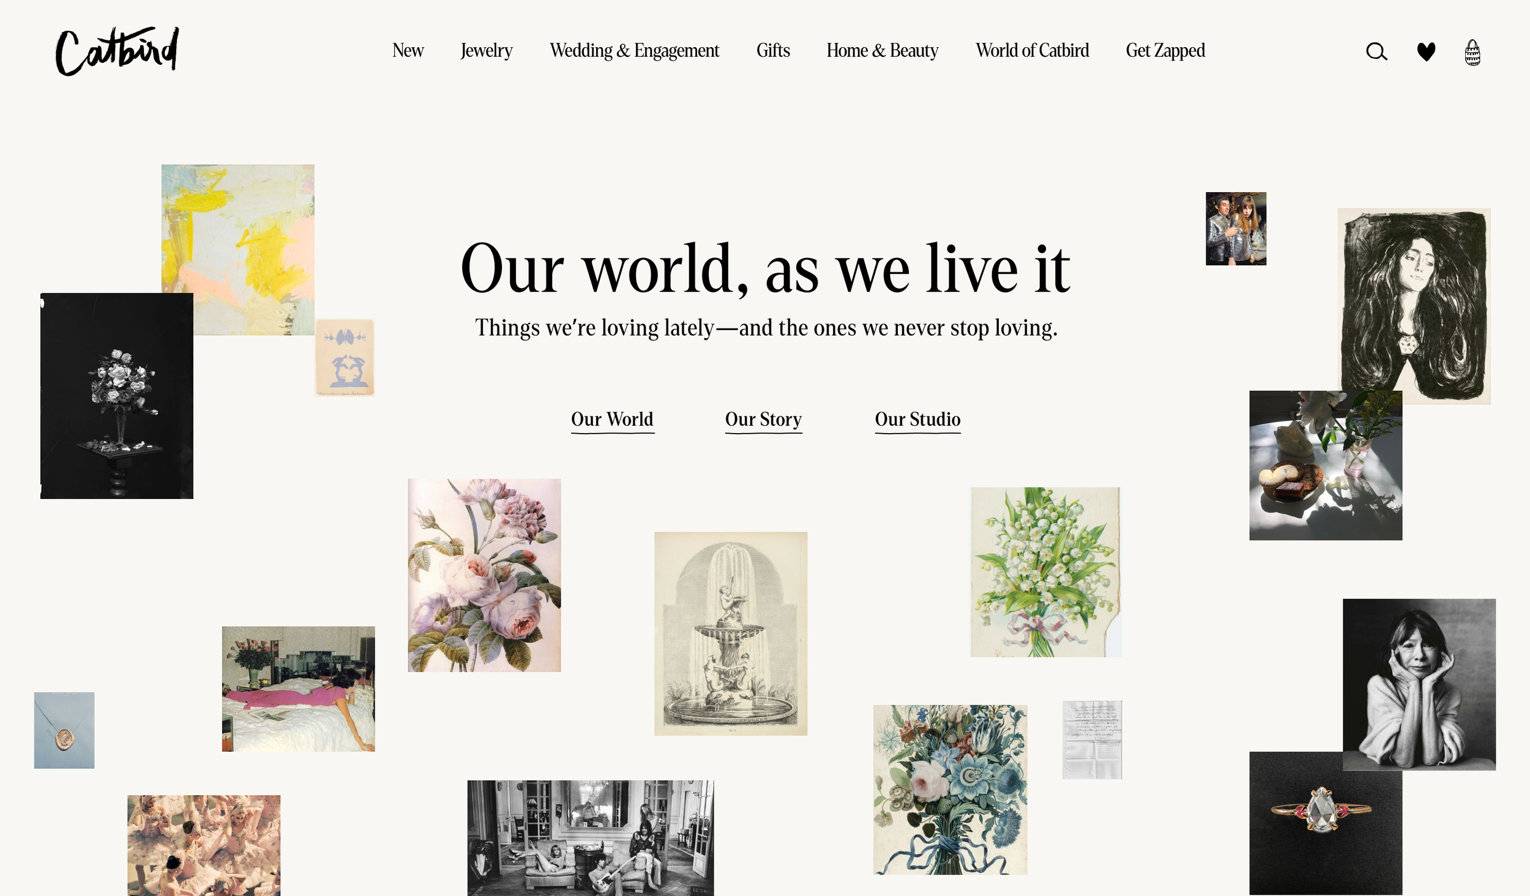This screenshot has width=1530, height=896.
Task: Open the Jewelry menu
Action: (x=487, y=50)
